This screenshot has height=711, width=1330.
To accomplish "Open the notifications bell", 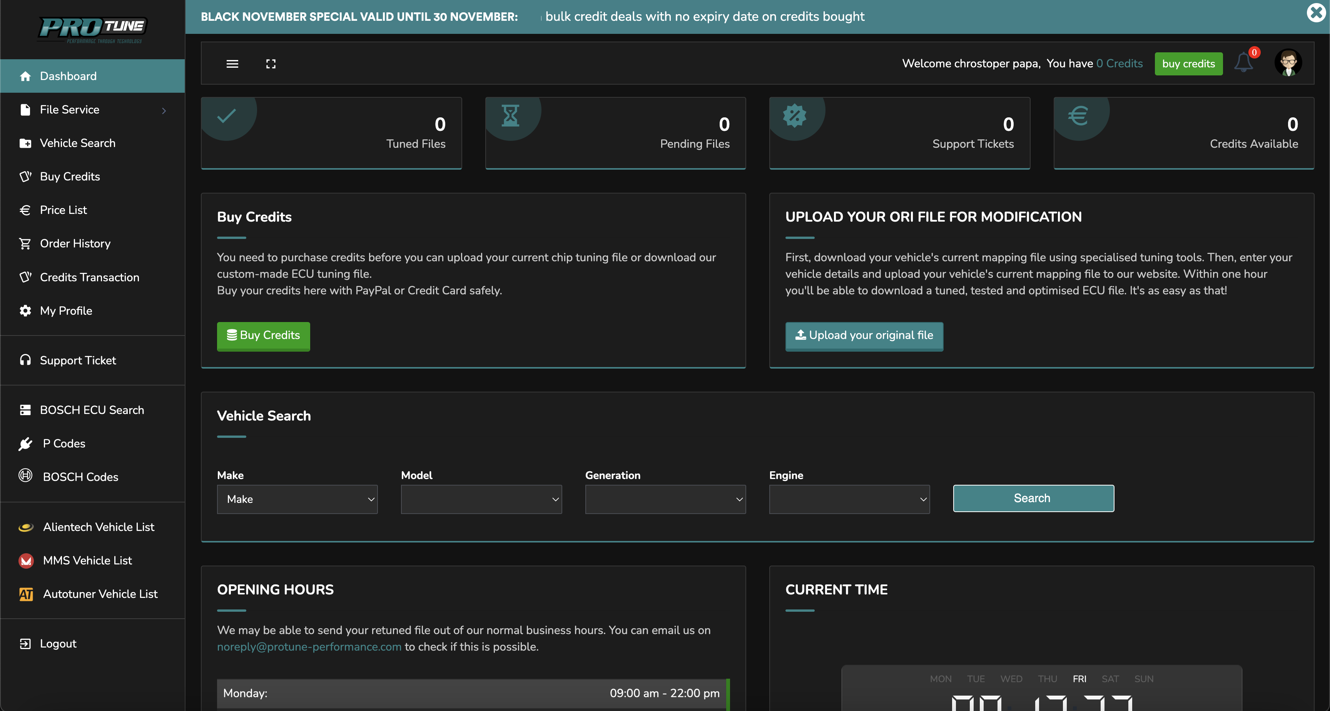I will pos(1243,63).
